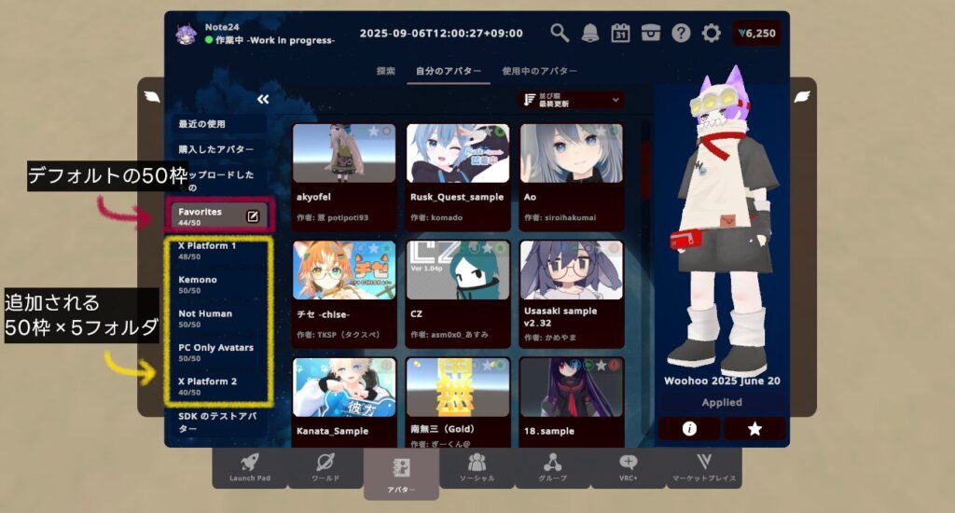Open the ワールド tab
Screen dimensions: 955x513
point(325,468)
